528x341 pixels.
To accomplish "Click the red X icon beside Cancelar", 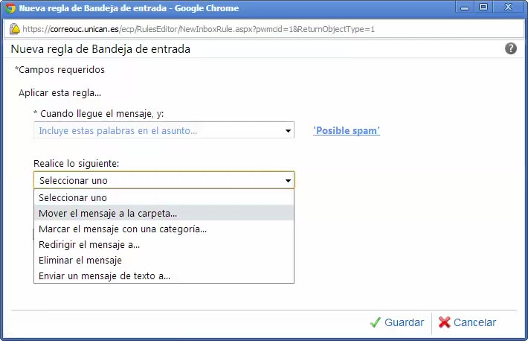I will click(x=445, y=322).
